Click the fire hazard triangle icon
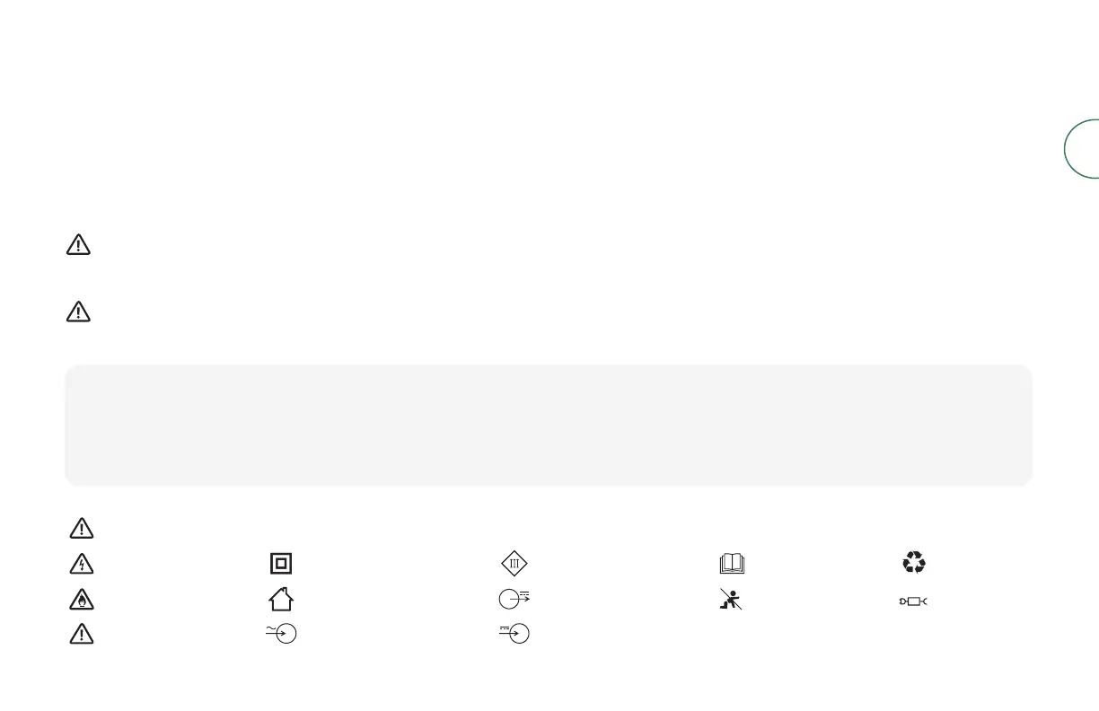 [80, 598]
